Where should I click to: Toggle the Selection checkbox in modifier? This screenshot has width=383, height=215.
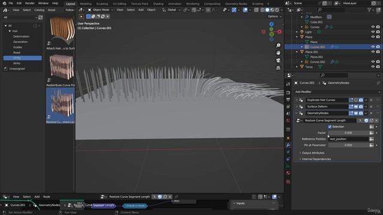pos(330,127)
